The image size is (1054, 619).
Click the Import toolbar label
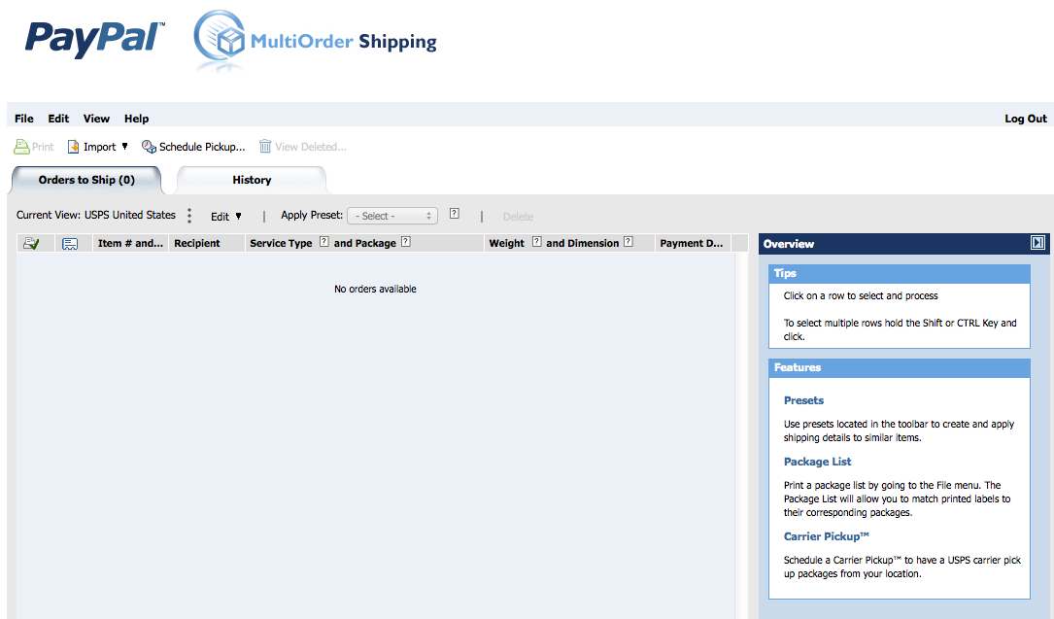[99, 147]
